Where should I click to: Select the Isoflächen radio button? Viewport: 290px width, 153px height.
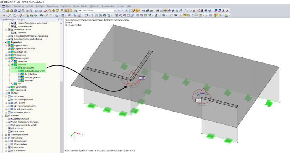13,61
